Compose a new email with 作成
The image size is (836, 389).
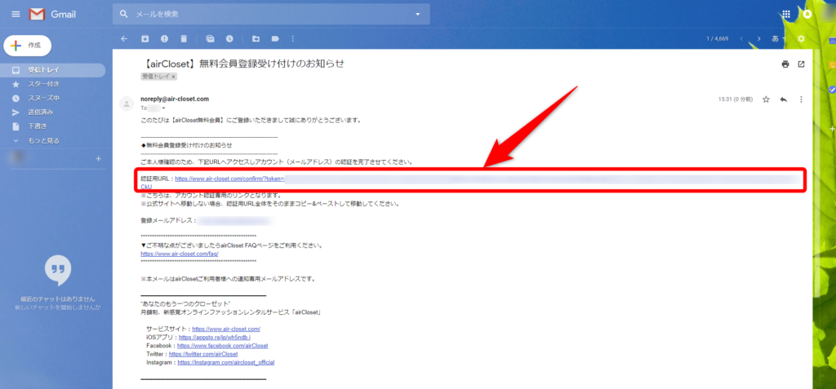[x=27, y=46]
